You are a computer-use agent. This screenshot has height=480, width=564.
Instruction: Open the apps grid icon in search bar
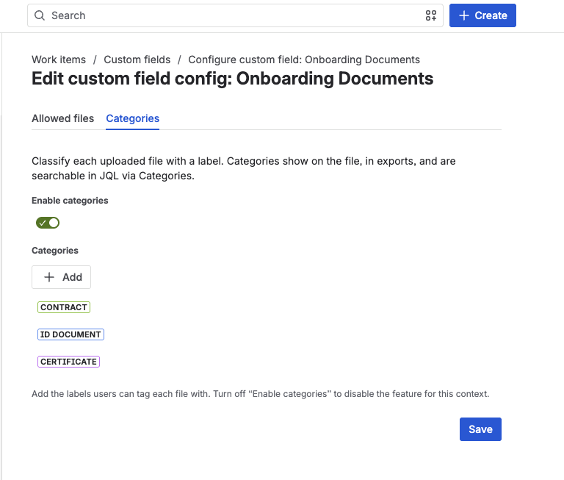click(430, 15)
